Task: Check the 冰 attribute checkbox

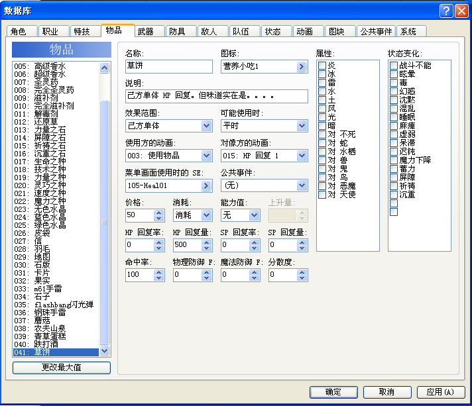Action: click(322, 74)
